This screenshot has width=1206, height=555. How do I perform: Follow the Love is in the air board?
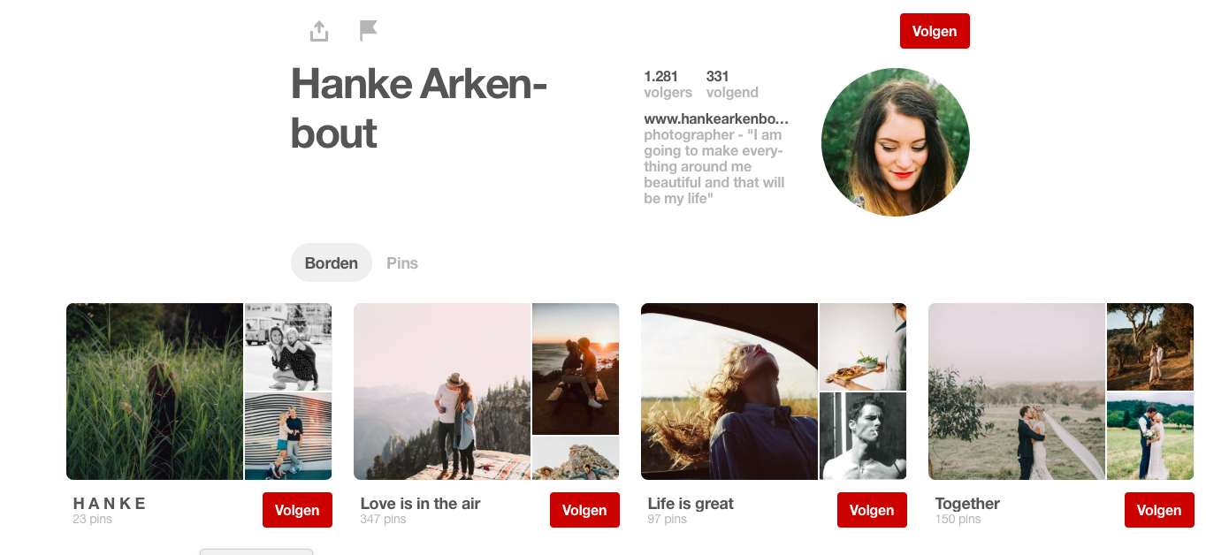point(584,510)
